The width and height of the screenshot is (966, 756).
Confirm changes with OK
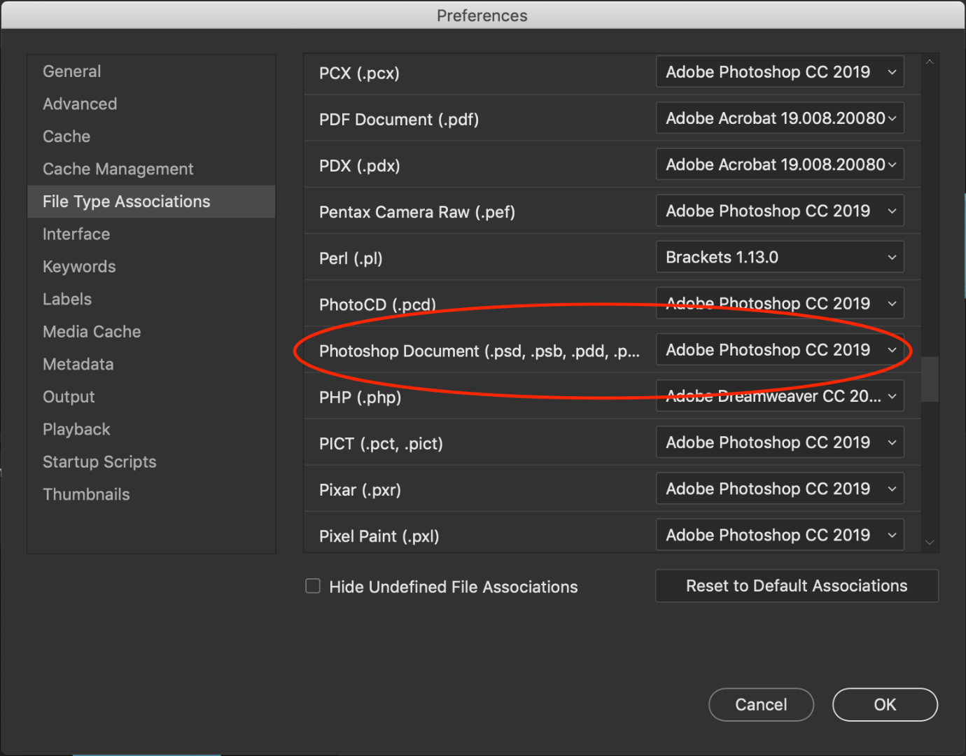pyautogui.click(x=884, y=705)
